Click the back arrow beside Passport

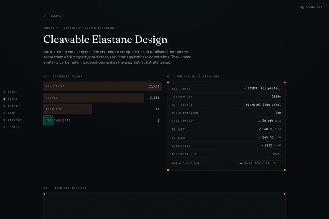pyautogui.click(x=45, y=16)
